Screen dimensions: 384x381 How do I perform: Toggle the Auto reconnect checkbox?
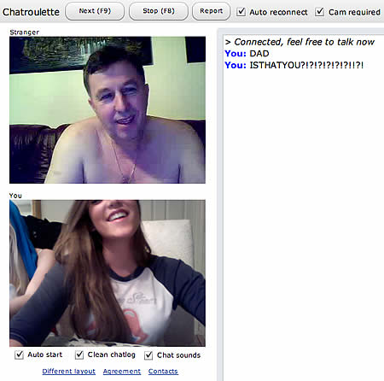point(241,12)
